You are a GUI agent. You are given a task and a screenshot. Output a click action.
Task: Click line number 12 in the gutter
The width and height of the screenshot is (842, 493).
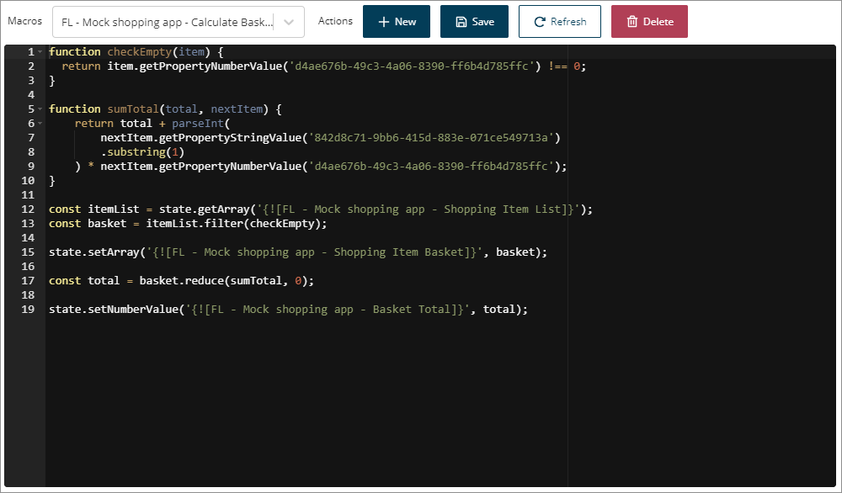(28, 209)
